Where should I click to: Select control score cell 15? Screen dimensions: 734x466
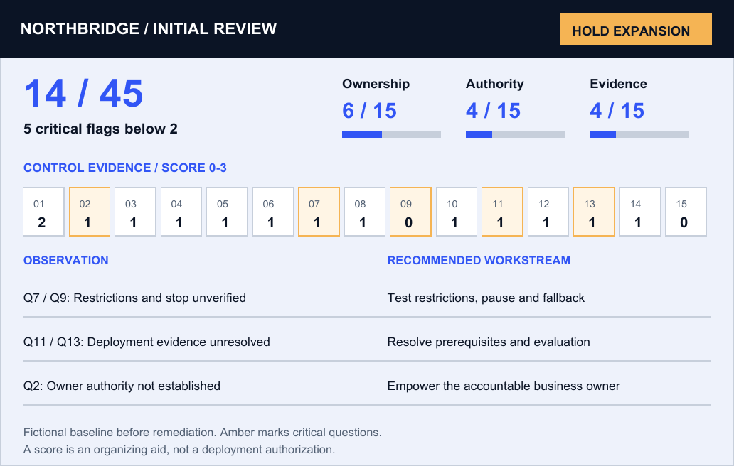point(686,212)
